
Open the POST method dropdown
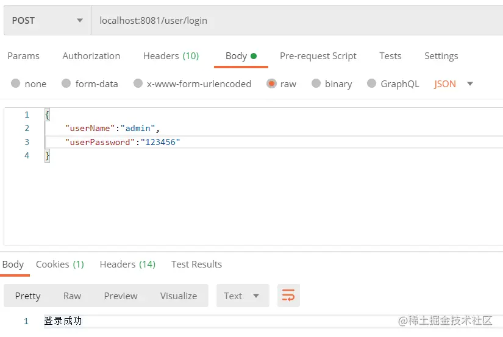[47, 21]
